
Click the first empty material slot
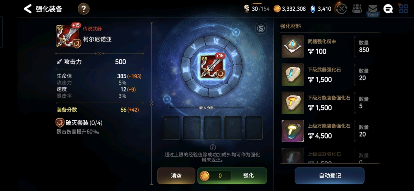tap(171, 128)
